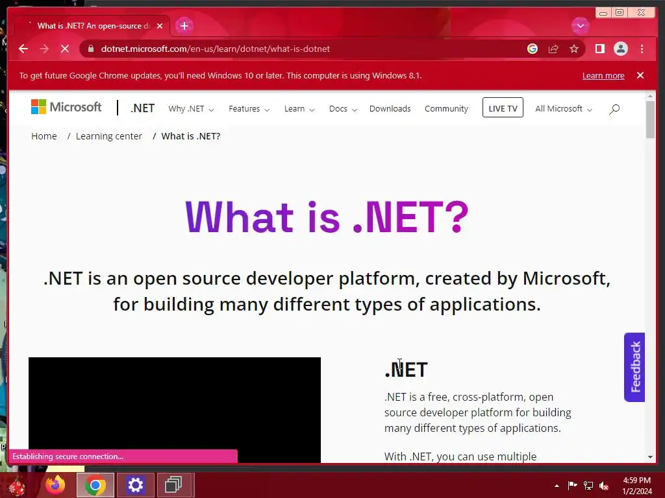Screen dimensions: 665x498
Task: Close the What is .NET tab
Action: (x=160, y=26)
